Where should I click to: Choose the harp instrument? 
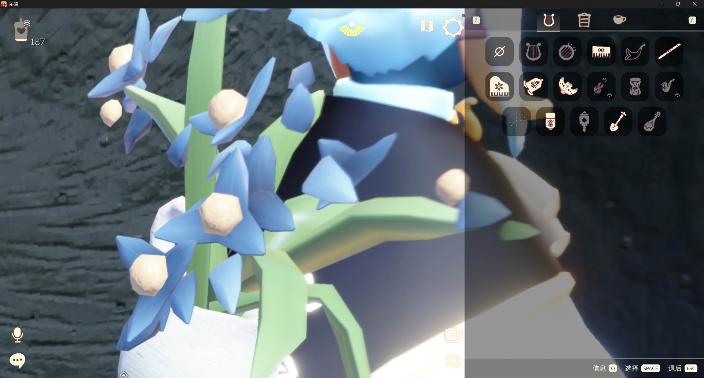(533, 52)
